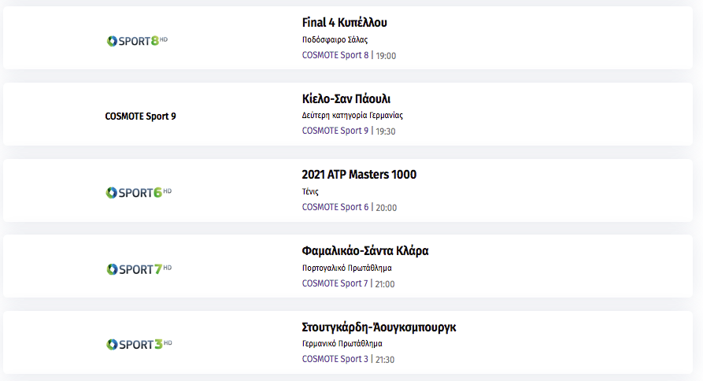Click the Τένις category label

pyautogui.click(x=310, y=192)
